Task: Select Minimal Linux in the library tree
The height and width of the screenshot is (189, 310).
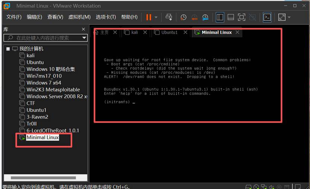Action: coord(43,137)
